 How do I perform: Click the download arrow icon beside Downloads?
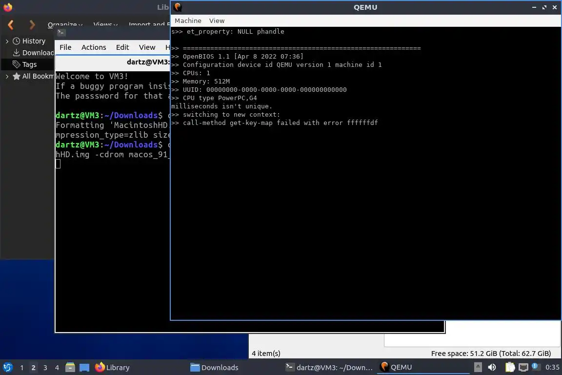[16, 53]
